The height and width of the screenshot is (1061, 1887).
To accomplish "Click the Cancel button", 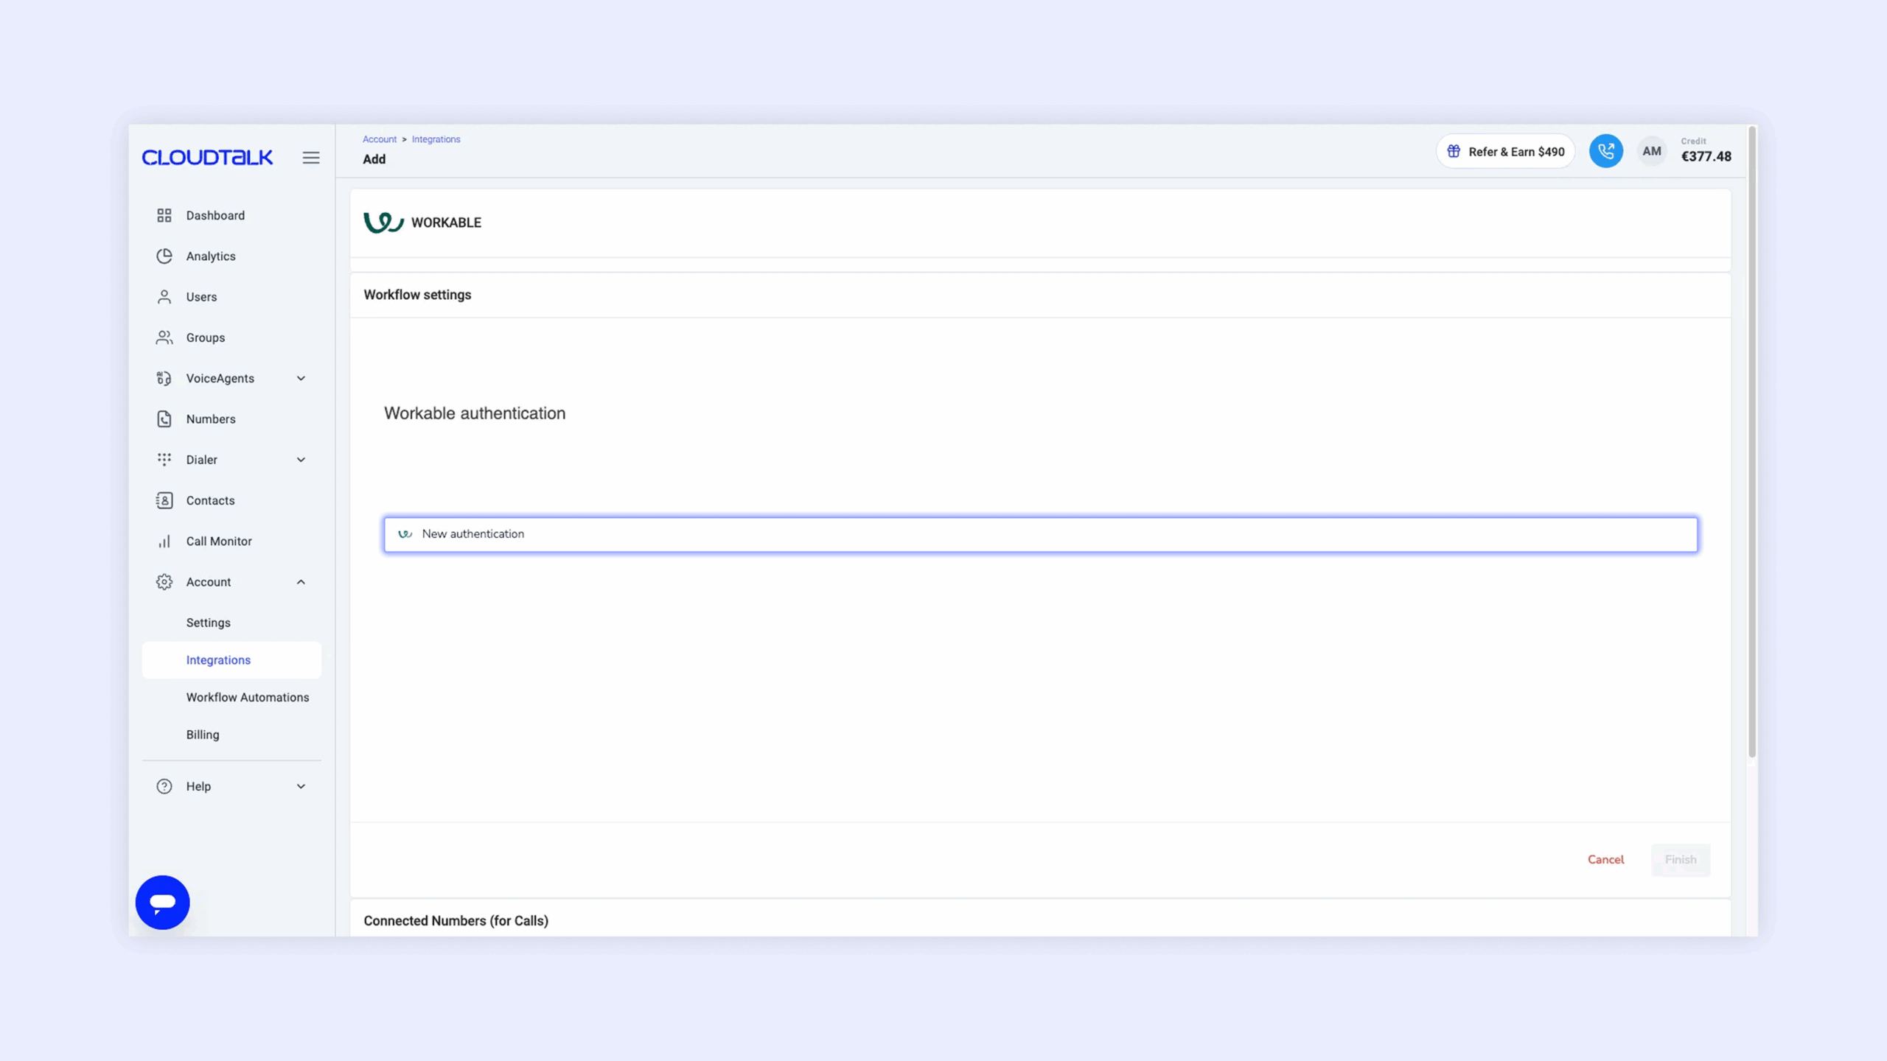I will [1605, 859].
